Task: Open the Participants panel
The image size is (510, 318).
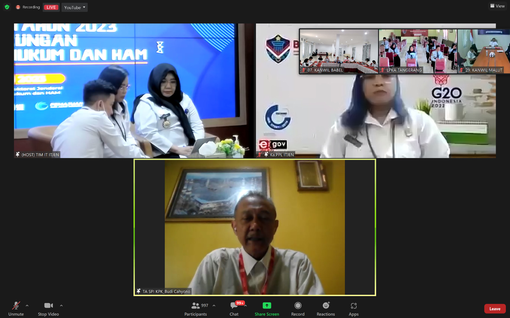Action: [x=196, y=309]
